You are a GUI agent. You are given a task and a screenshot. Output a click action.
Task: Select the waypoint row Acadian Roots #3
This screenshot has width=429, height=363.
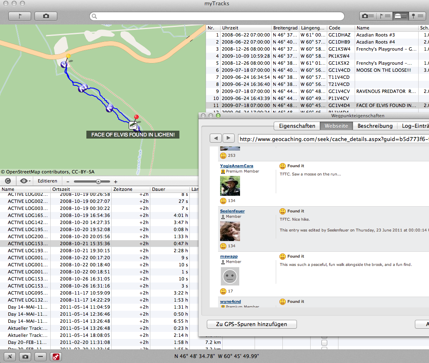(x=317, y=35)
